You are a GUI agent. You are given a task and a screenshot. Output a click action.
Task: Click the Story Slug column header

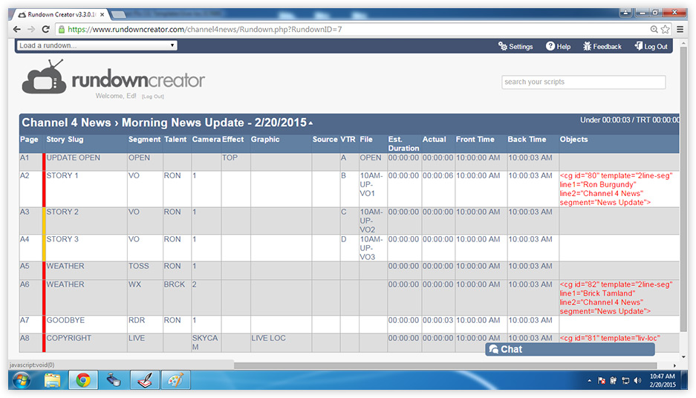pyautogui.click(x=65, y=140)
